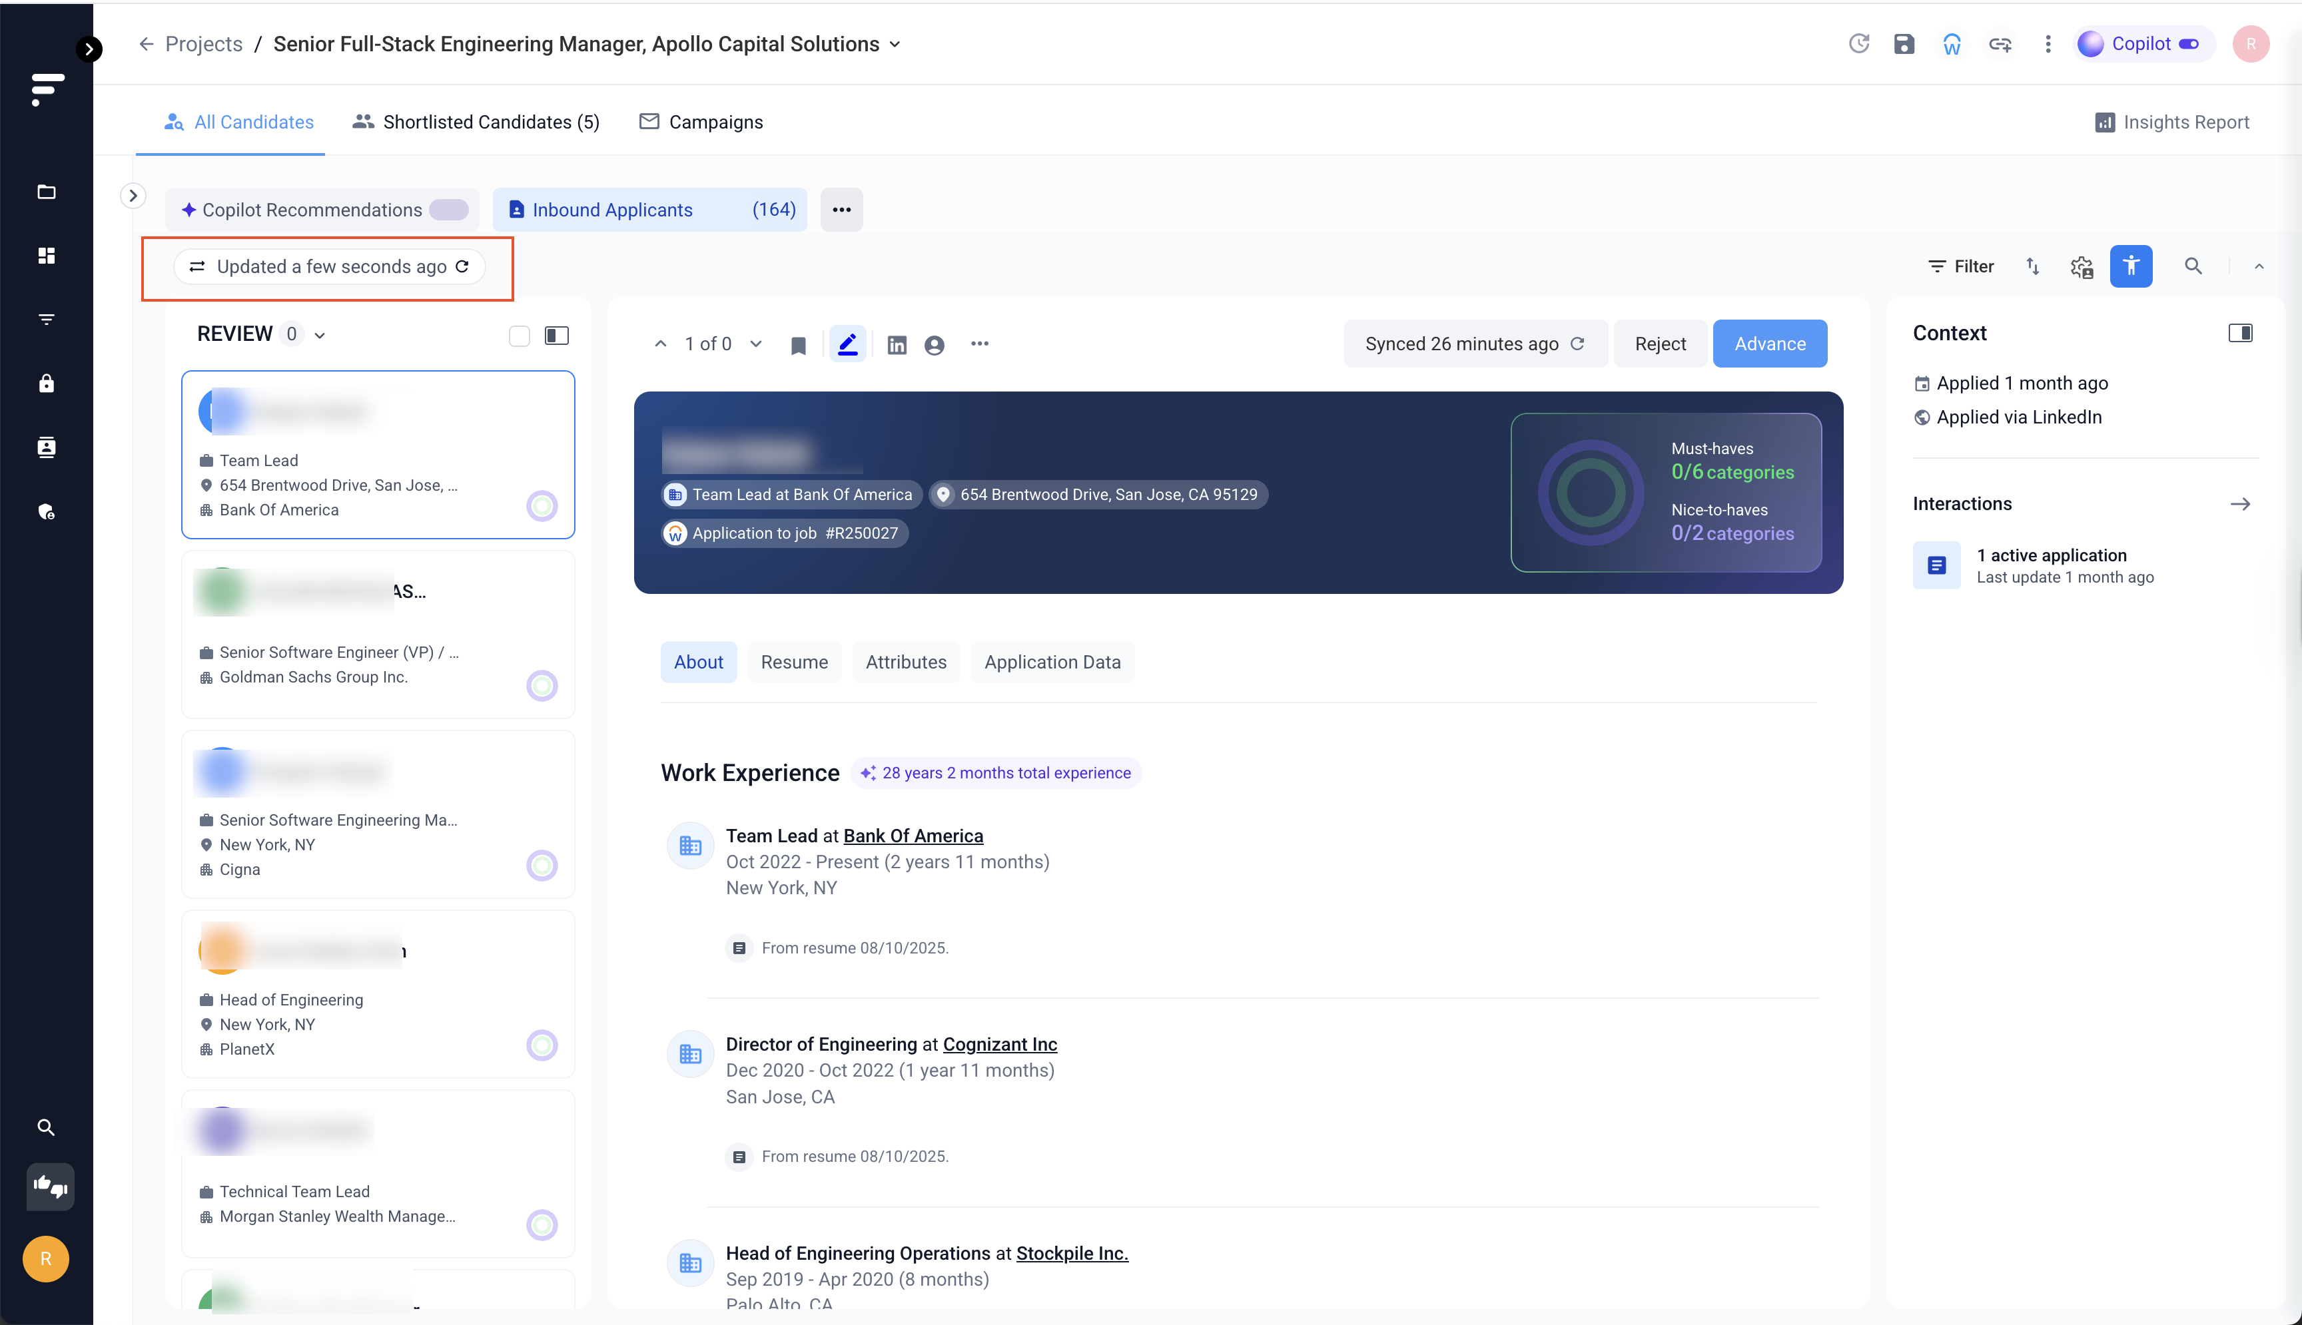The image size is (2302, 1325).
Task: Open the more options button beside Inbound Applicants
Action: [x=841, y=210]
